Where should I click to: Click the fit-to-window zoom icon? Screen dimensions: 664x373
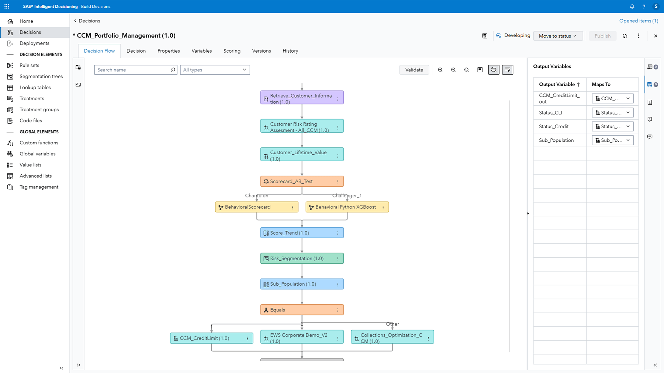coord(466,70)
